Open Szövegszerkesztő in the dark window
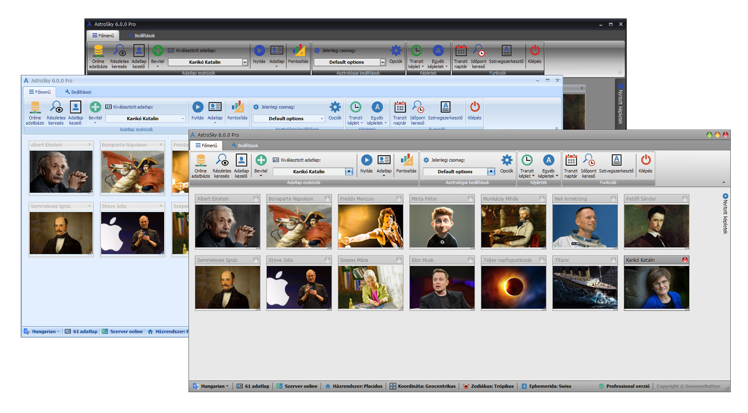This screenshot has width=748, height=413. tap(506, 55)
